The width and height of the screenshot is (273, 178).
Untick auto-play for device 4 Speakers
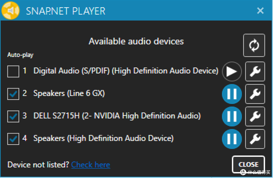(13, 139)
